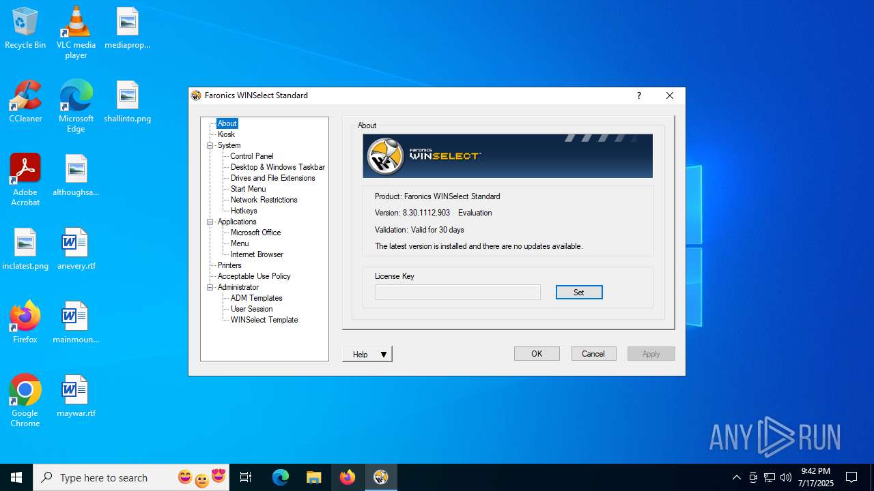874x491 pixels.
Task: Open the network icon in system tray
Action: click(770, 477)
